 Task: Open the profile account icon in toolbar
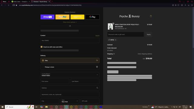tap(185, 5)
